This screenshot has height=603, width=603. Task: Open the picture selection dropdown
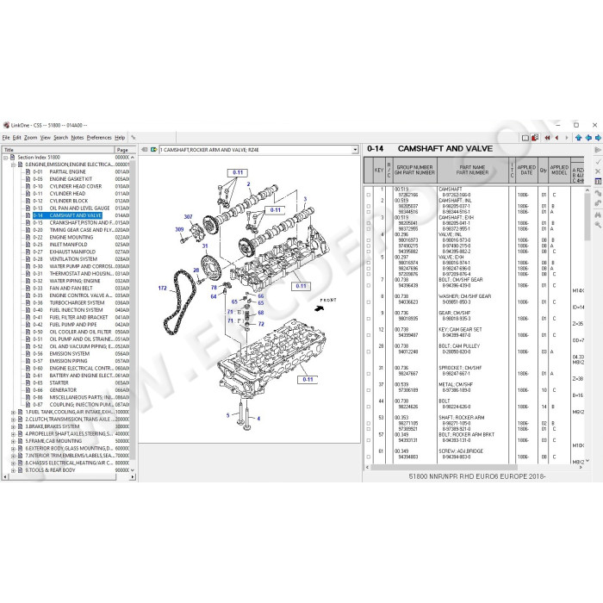[355, 150]
